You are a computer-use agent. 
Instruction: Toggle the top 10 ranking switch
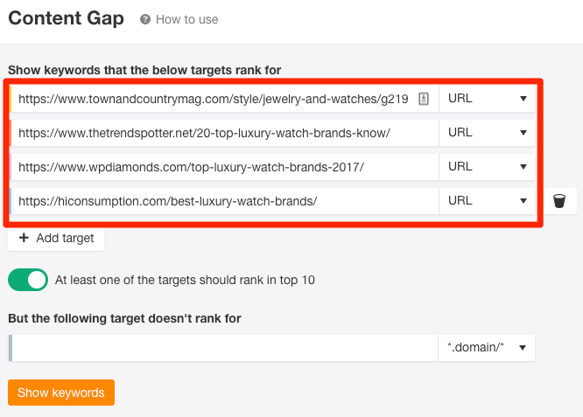coord(28,280)
